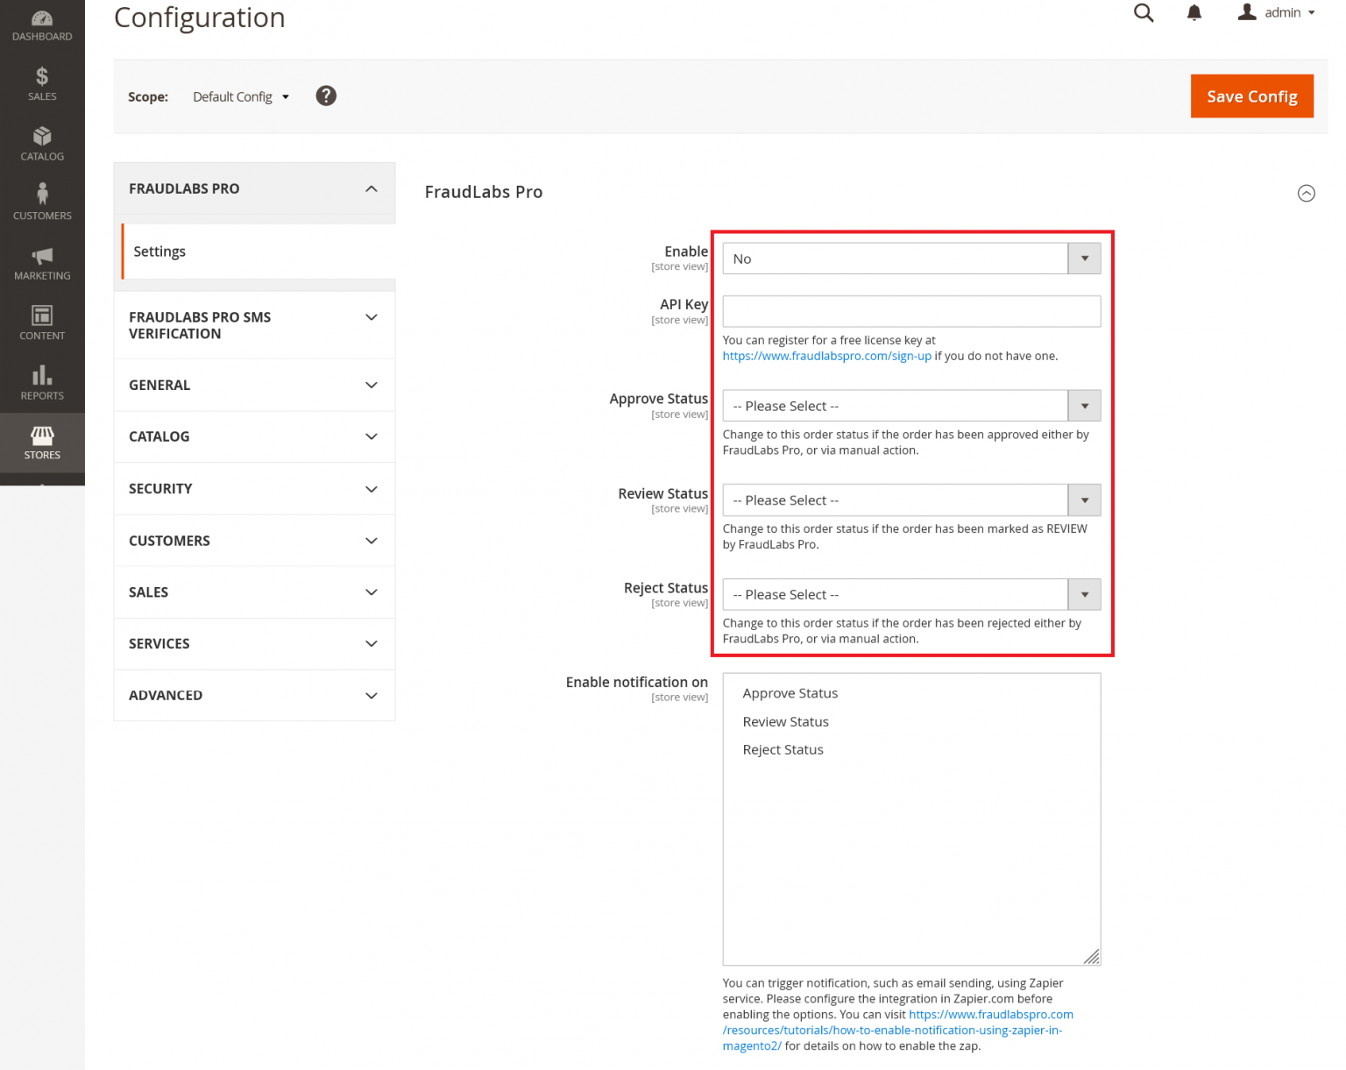The height and width of the screenshot is (1070, 1346).
Task: Click the Customers sidebar icon
Action: point(41,201)
